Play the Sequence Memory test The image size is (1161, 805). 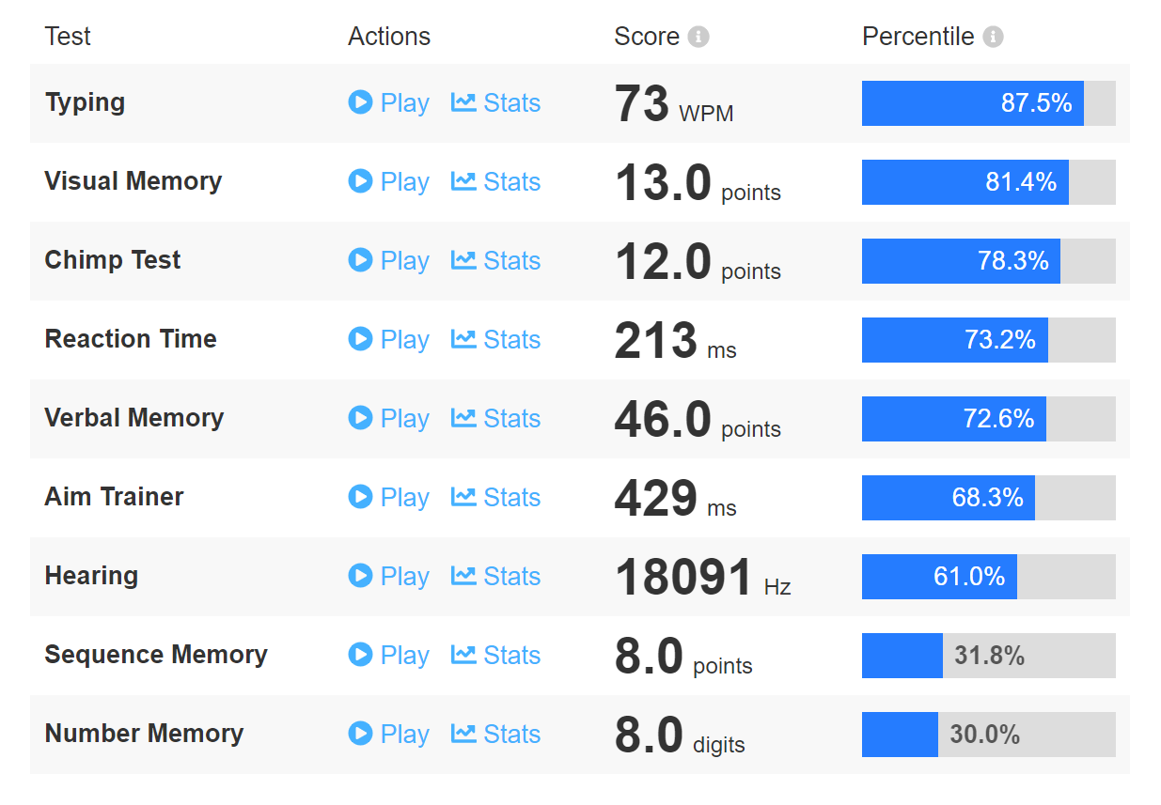pyautogui.click(x=389, y=656)
